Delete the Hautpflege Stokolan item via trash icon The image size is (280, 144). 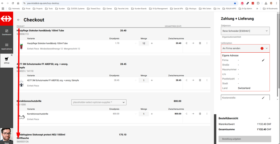(x=200, y=43)
